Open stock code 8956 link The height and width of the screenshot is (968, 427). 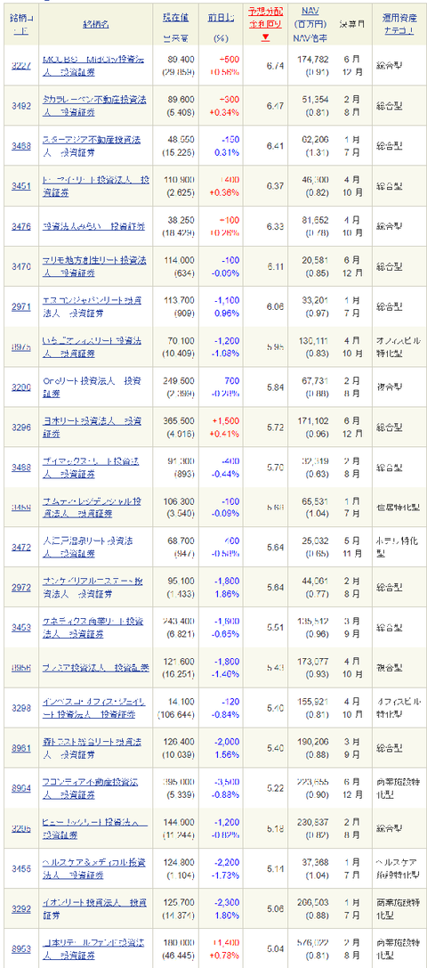[20, 669]
